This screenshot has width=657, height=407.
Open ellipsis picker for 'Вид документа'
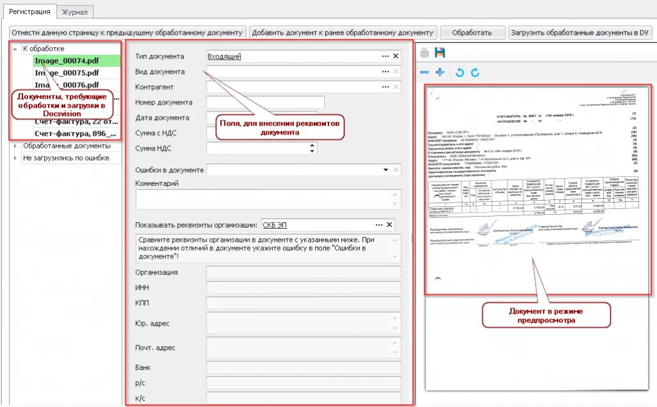coord(385,72)
